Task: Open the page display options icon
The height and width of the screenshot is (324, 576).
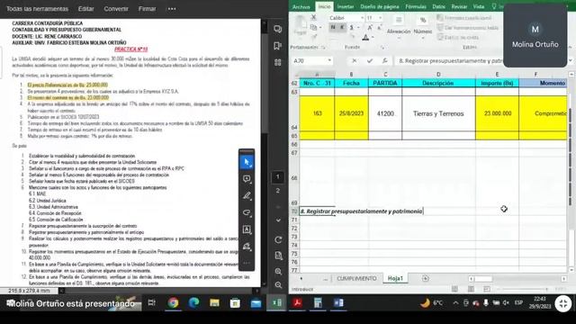Action: (x=278, y=256)
